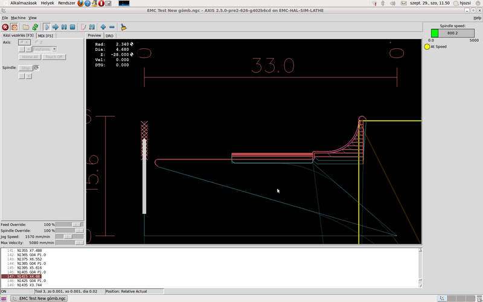483x302 pixels.
Task: Reload the current G-code file
Action: pos(35,27)
